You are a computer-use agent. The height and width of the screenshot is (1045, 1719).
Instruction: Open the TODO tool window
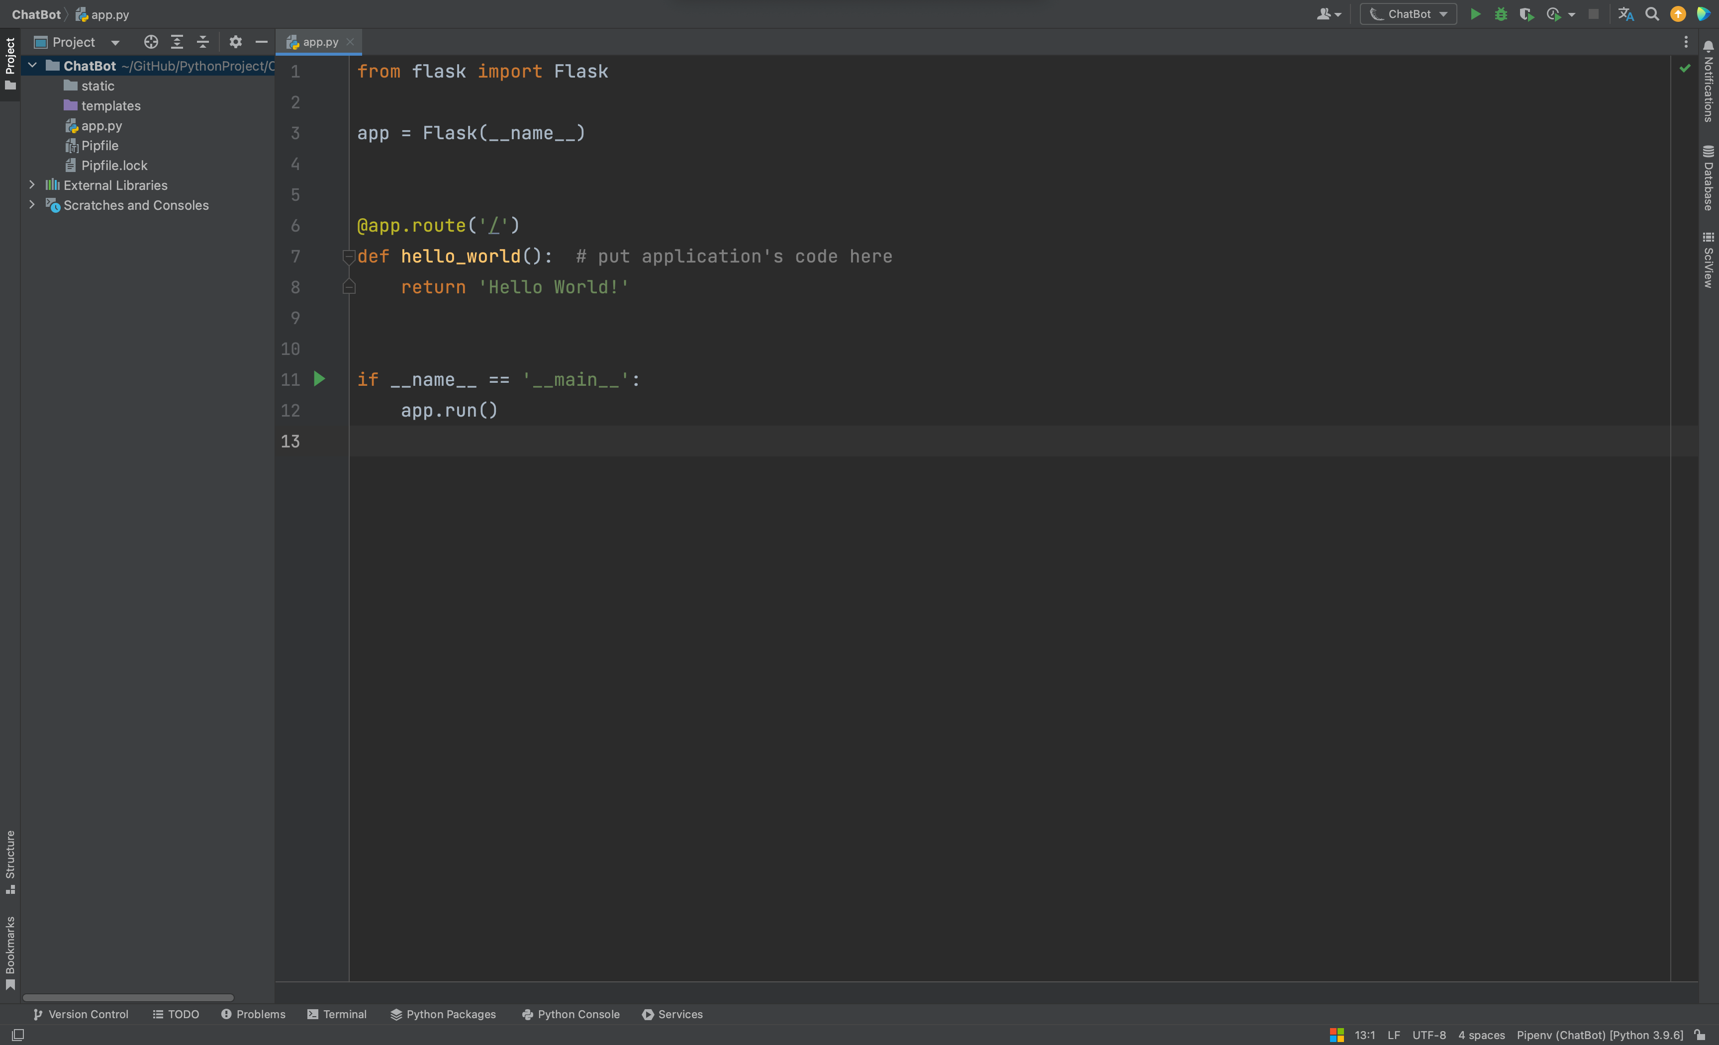[176, 1014]
